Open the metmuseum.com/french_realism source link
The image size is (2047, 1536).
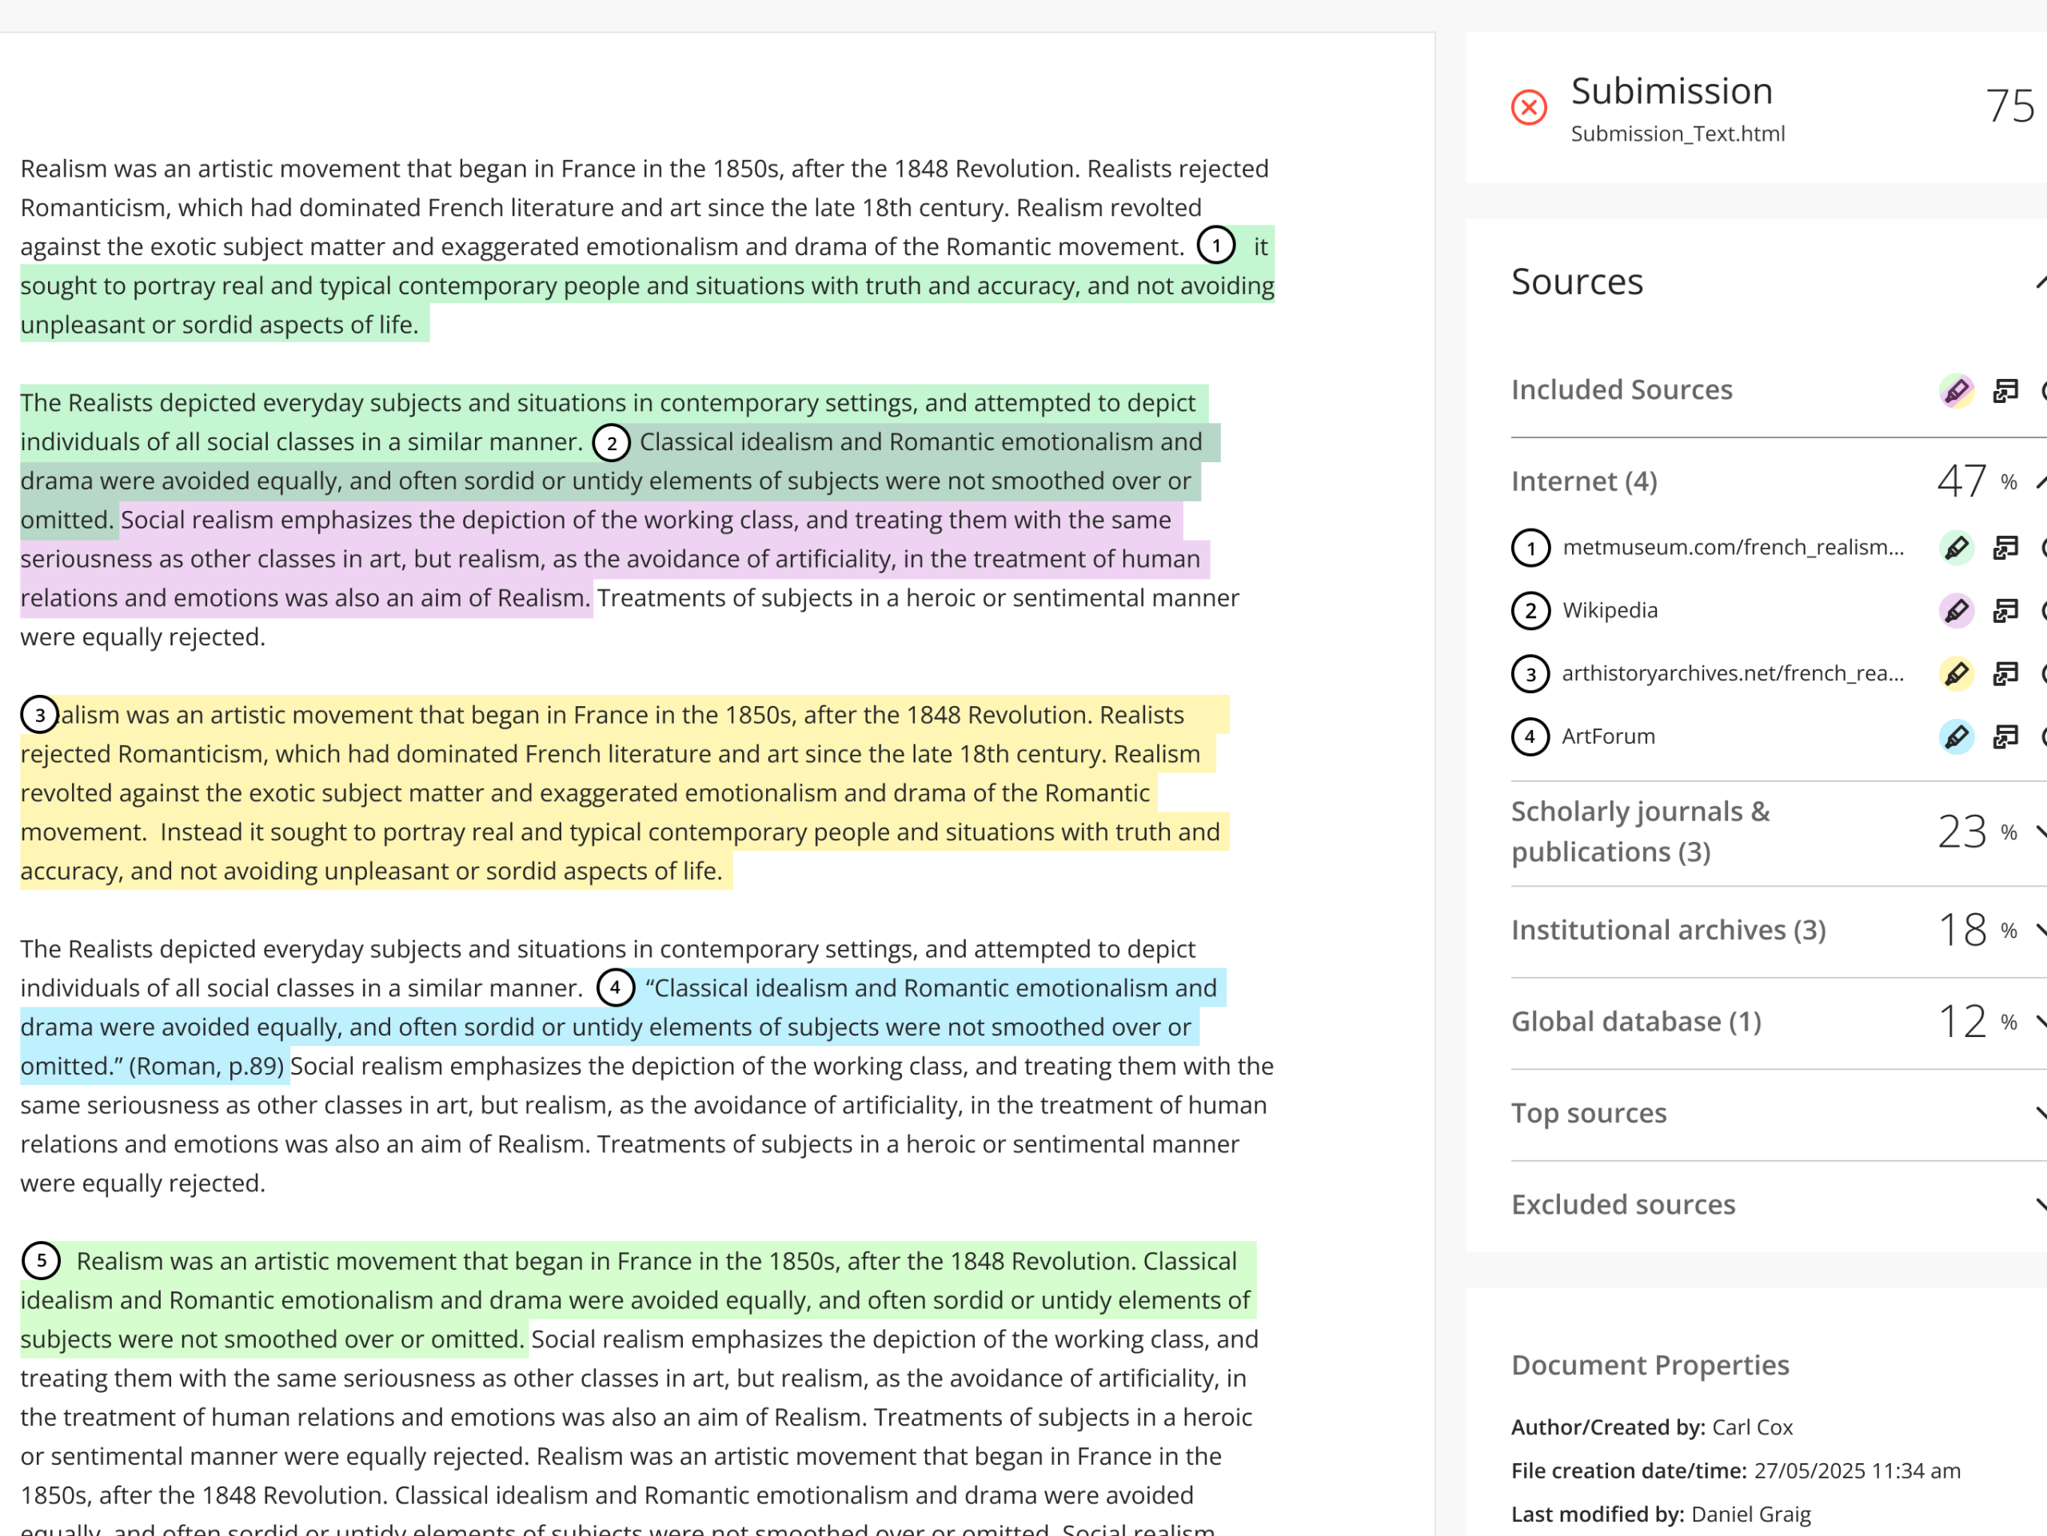pos(1733,548)
